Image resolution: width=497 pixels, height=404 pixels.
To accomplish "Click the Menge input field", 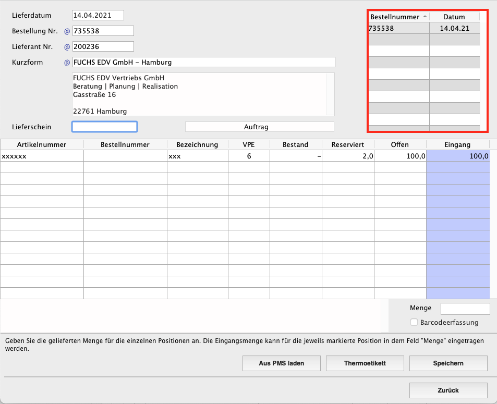I will (465, 309).
